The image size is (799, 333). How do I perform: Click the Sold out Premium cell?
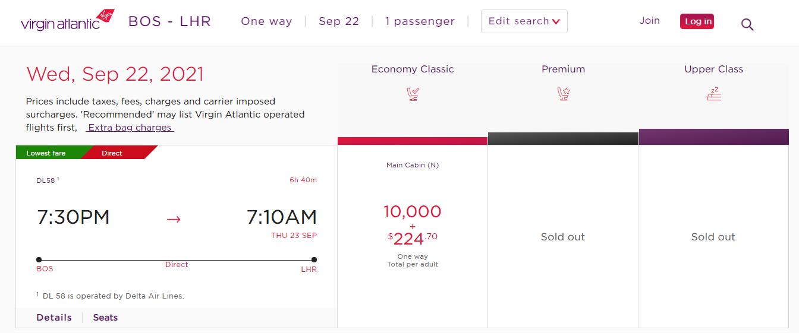point(563,237)
